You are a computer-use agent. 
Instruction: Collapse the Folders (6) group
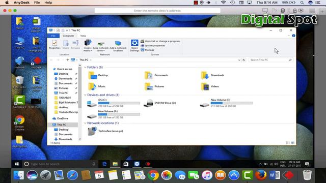85,67
